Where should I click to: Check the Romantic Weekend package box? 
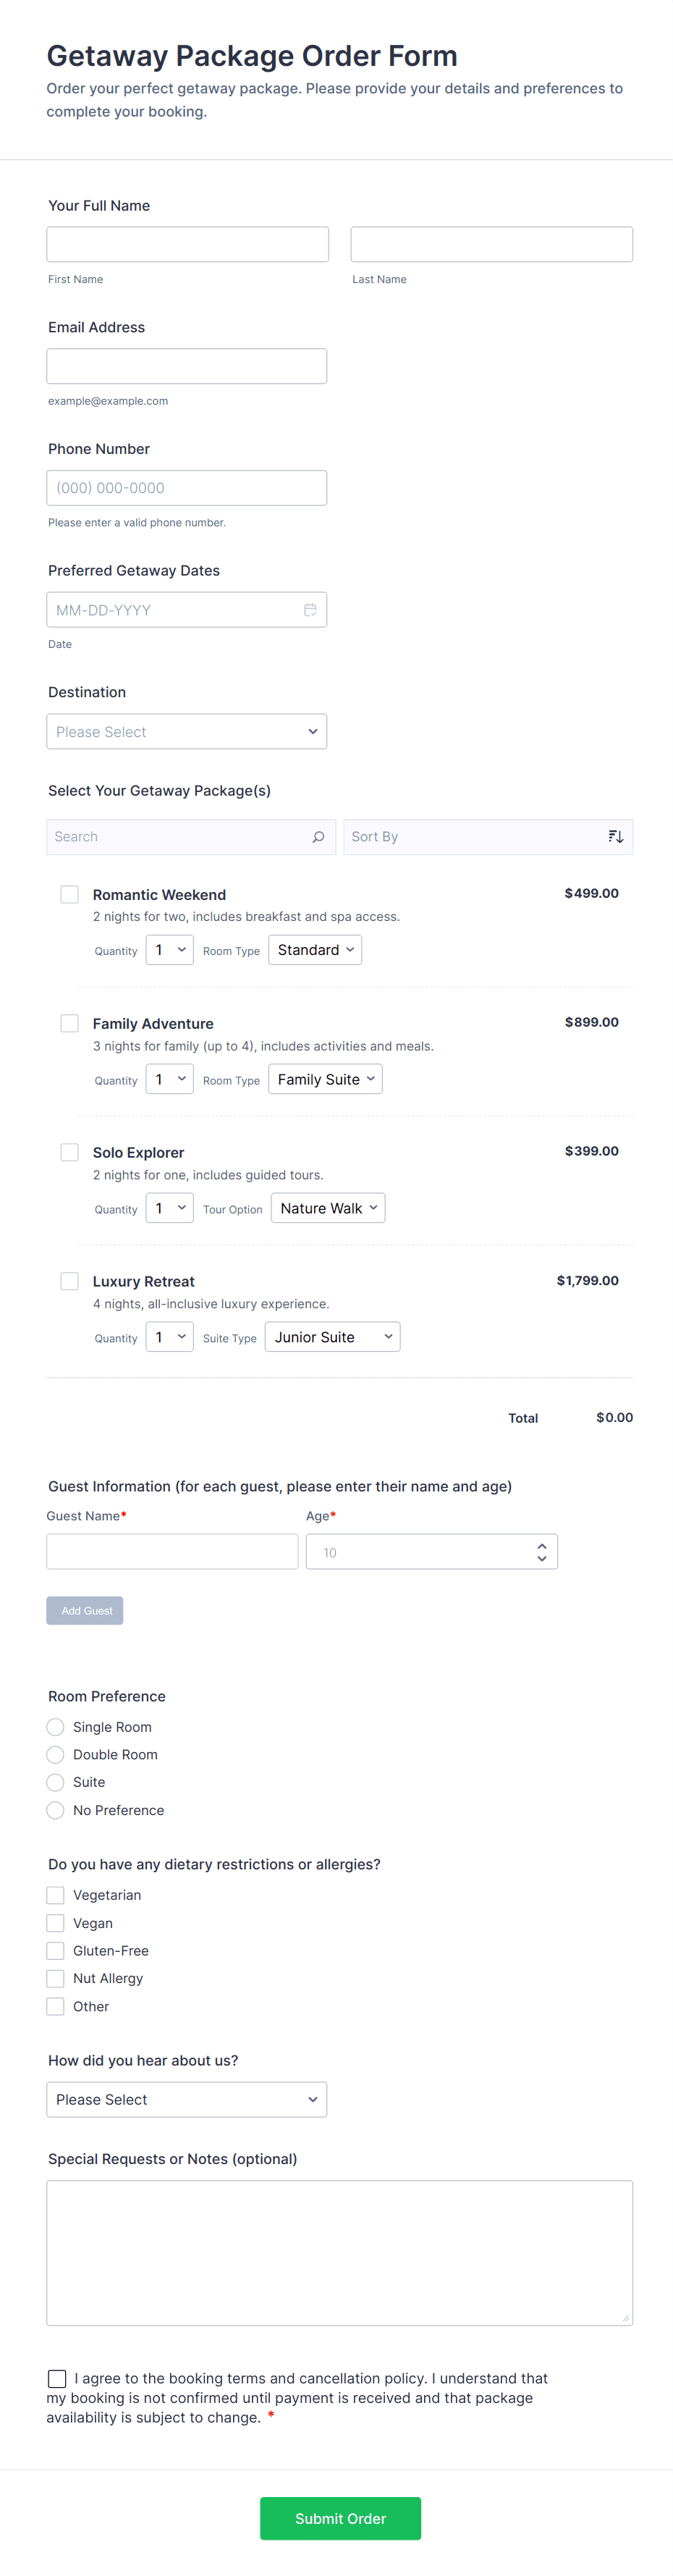pyautogui.click(x=70, y=894)
